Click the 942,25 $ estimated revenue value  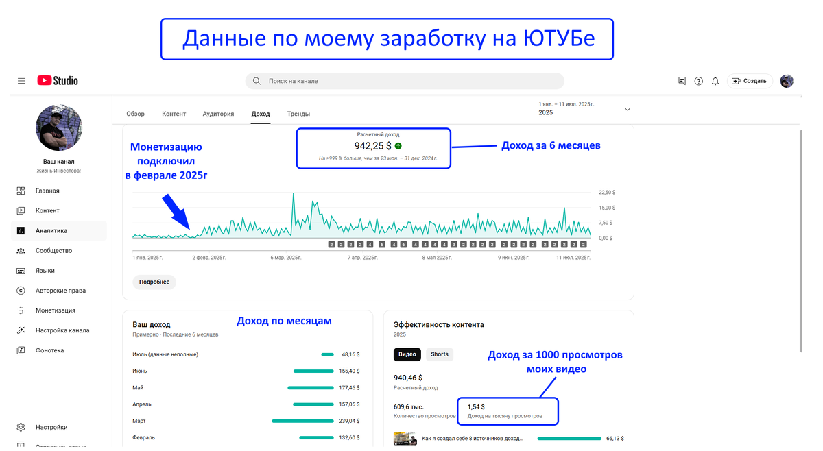pyautogui.click(x=372, y=146)
